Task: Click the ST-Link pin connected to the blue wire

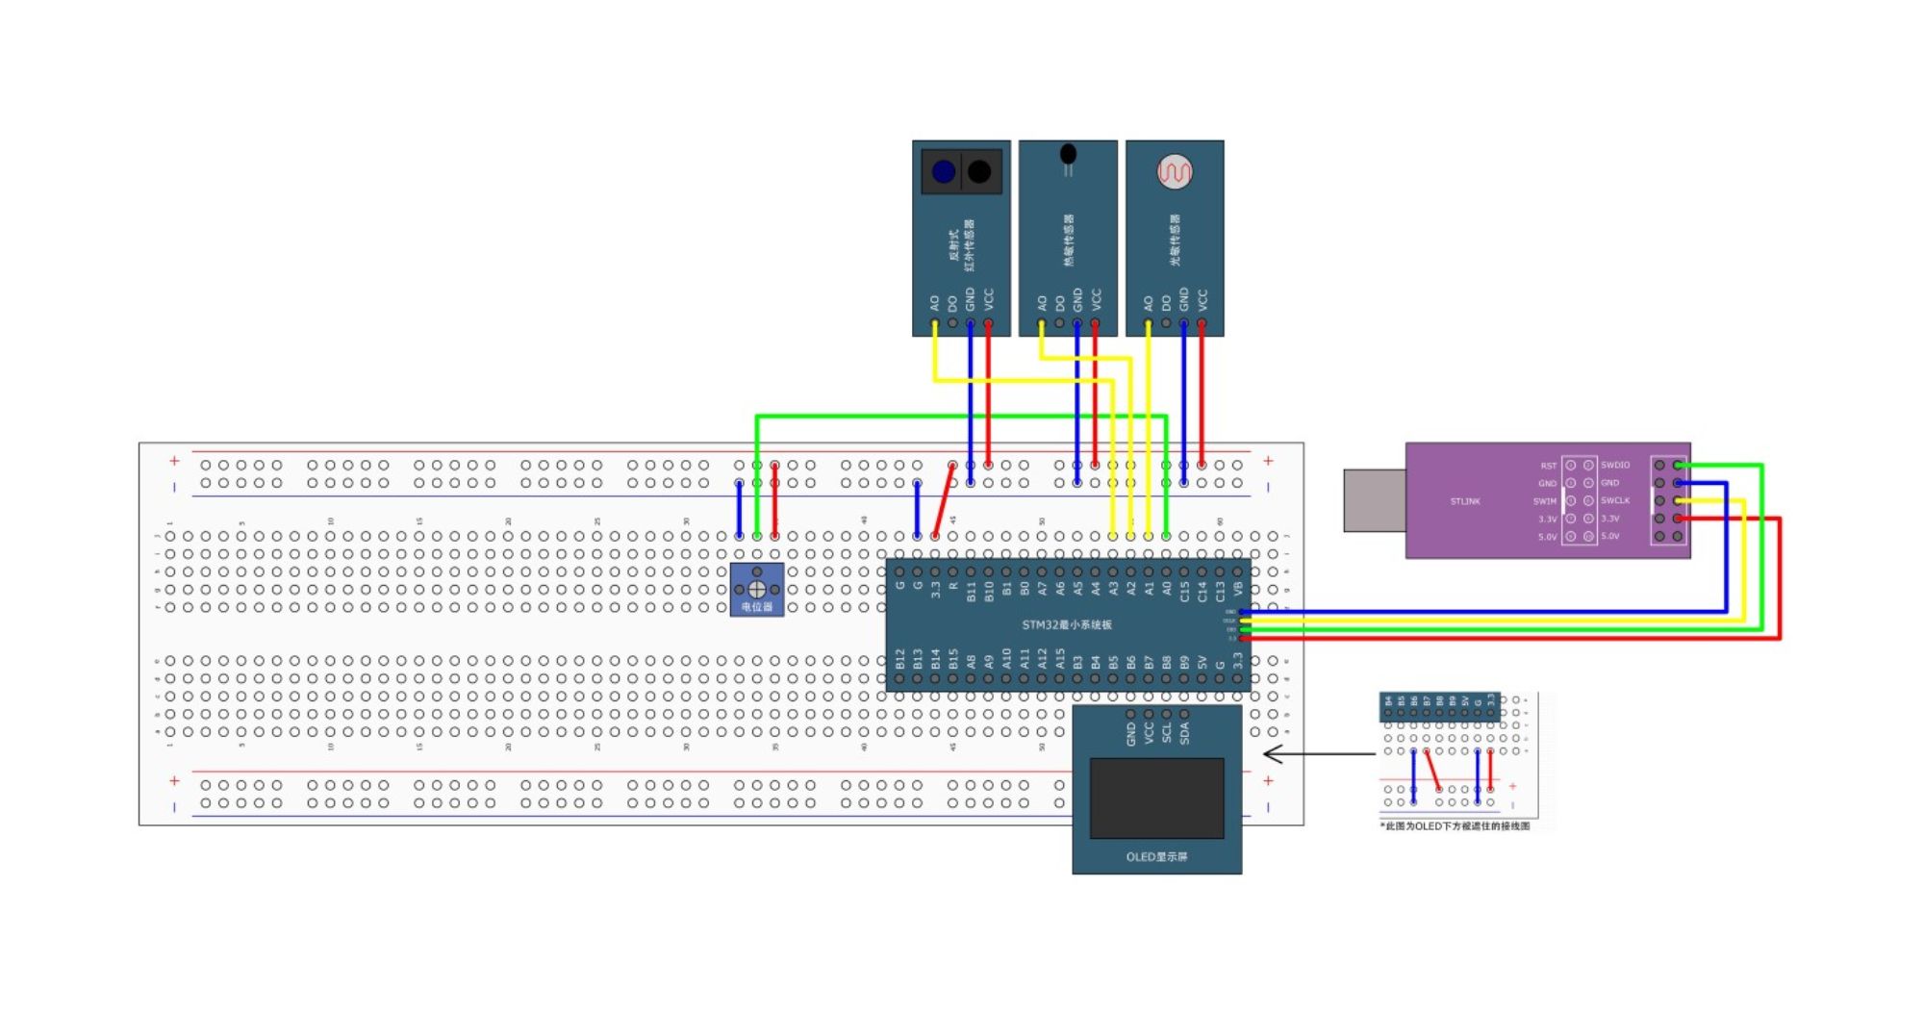Action: (1678, 483)
